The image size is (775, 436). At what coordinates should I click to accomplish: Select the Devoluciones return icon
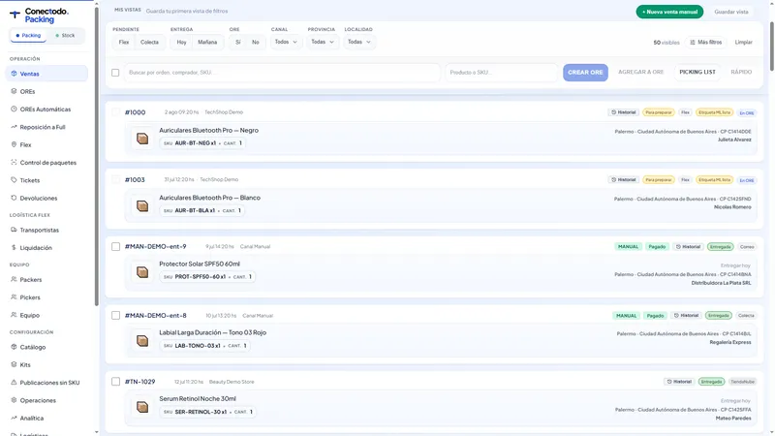point(14,199)
